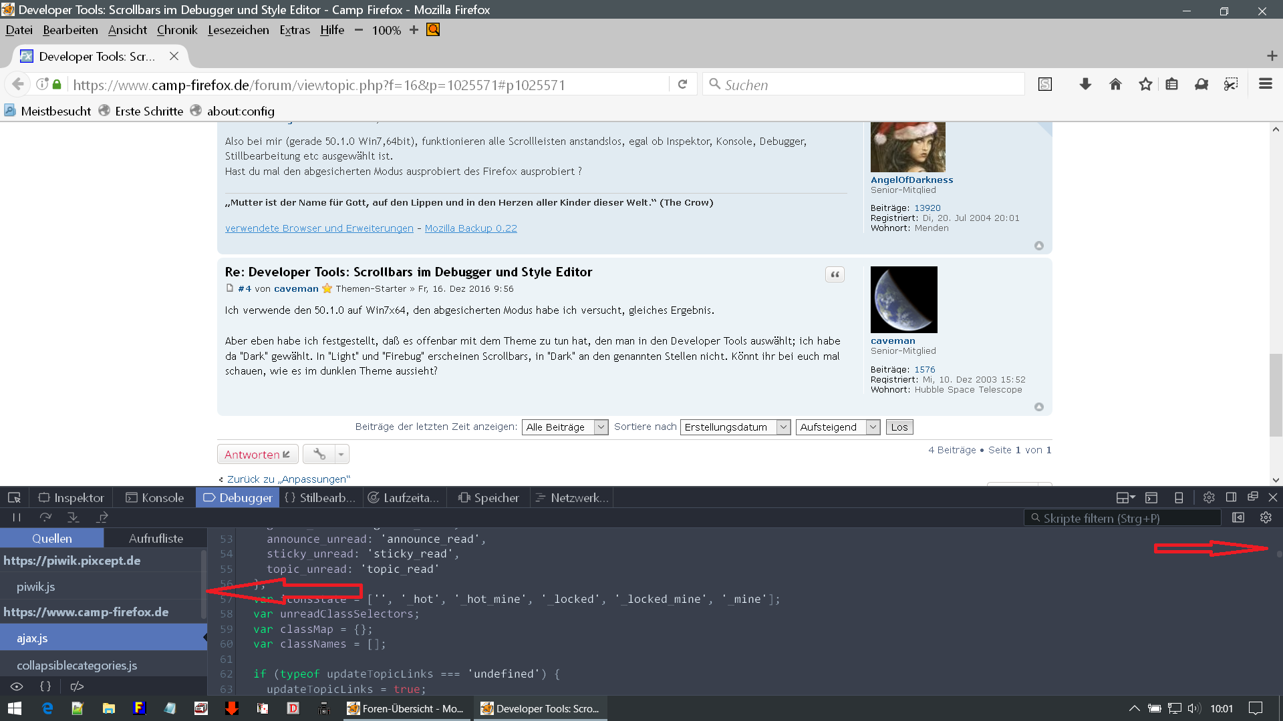This screenshot has width=1283, height=721.
Task: Enable responsive design mode icon
Action: click(1179, 498)
